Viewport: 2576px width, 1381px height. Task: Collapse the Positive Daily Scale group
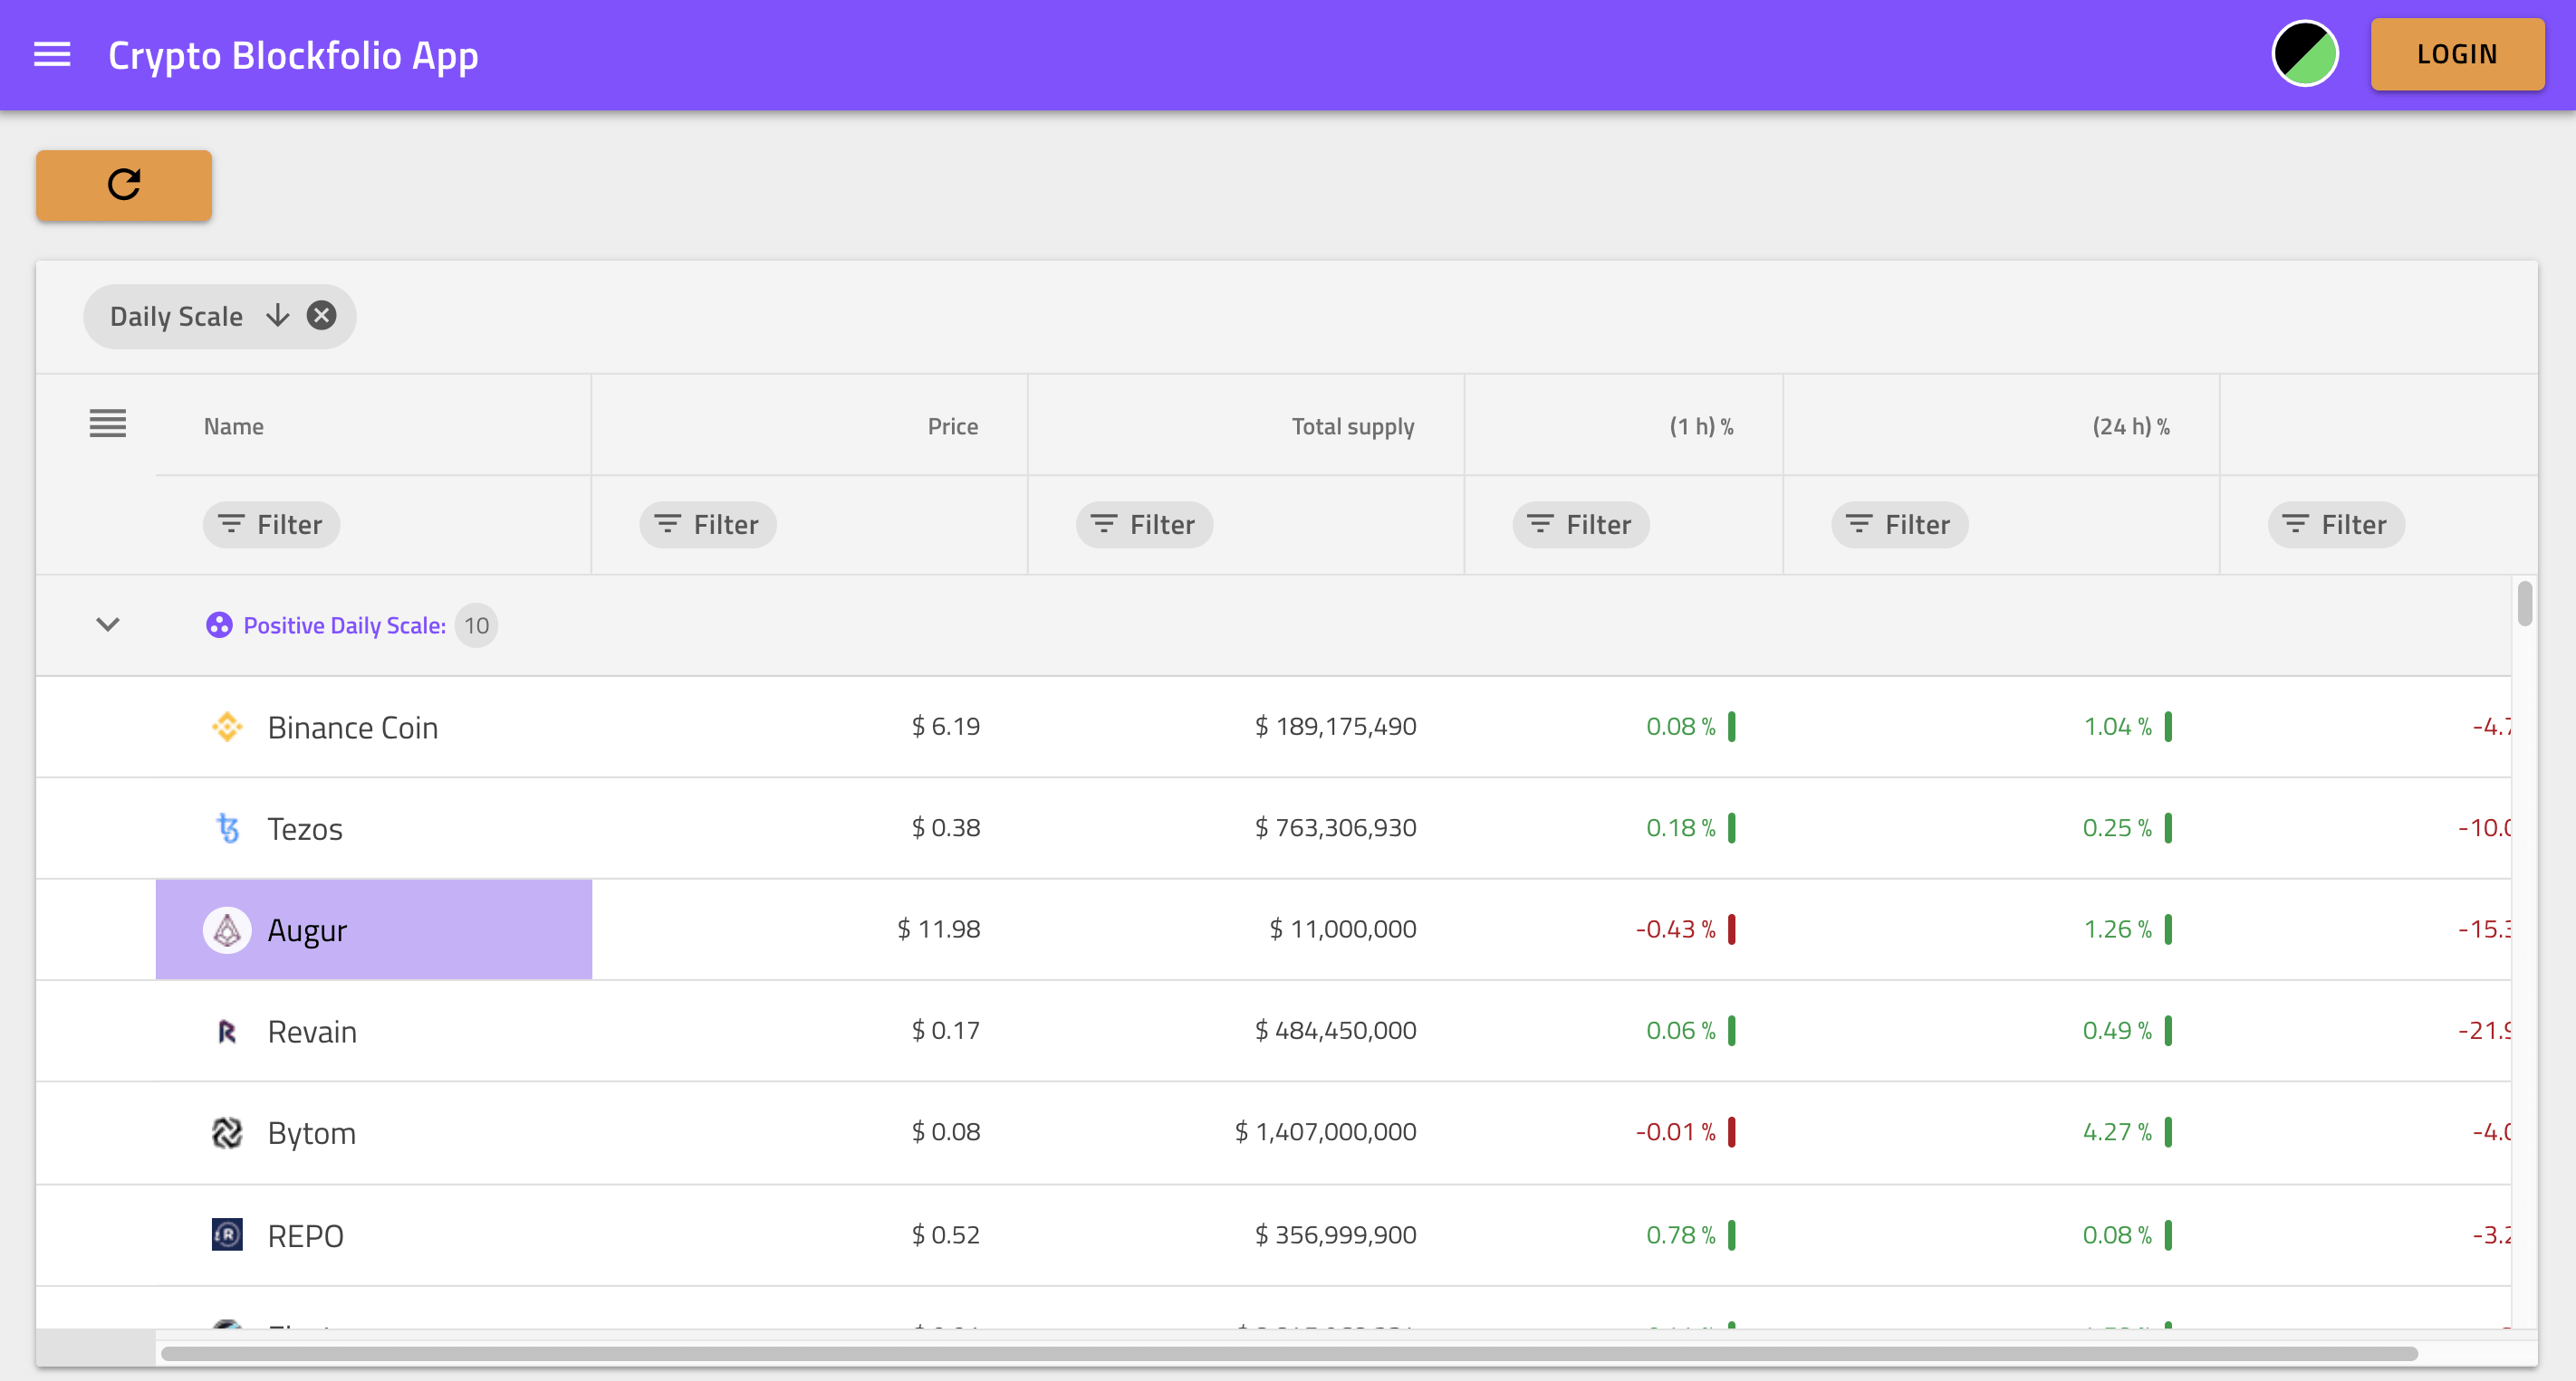tap(108, 624)
